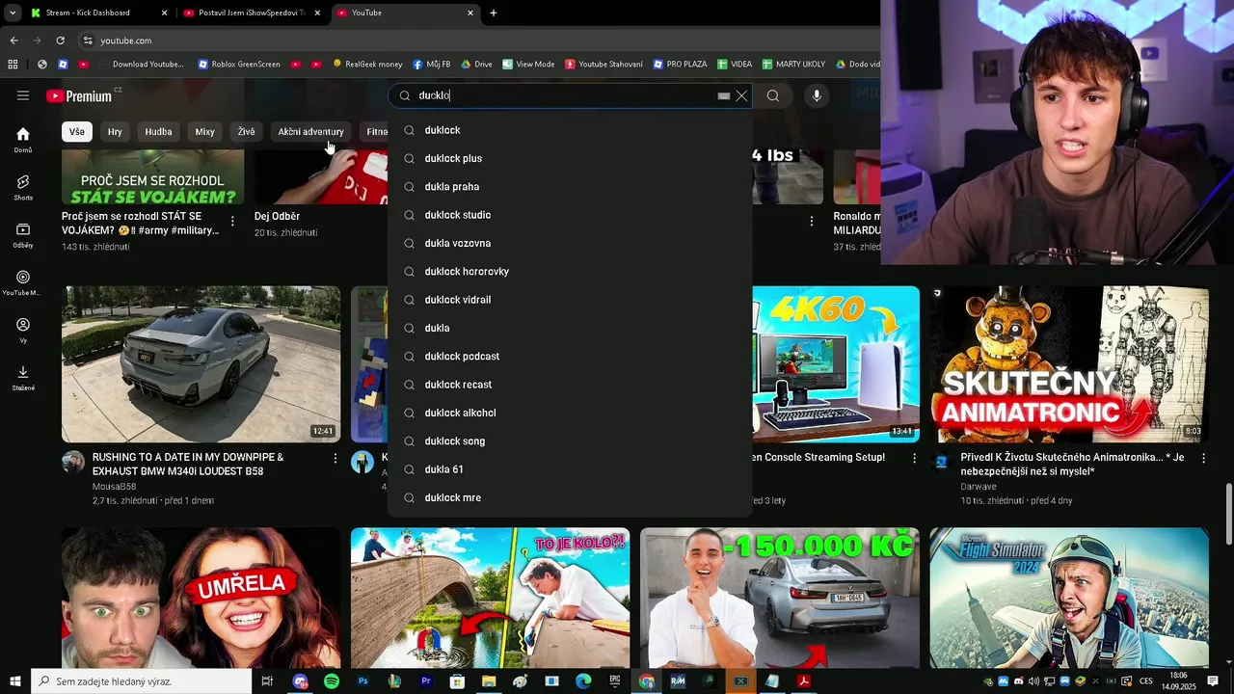Image resolution: width=1234 pixels, height=694 pixels.
Task: Choose suggestion "duklock song"
Action: pyautogui.click(x=570, y=441)
